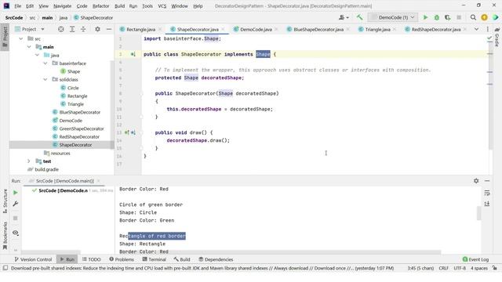This screenshot has height=282, width=502.
Task: Open Search Everywhere magnifier icon
Action: pyautogui.click(x=473, y=17)
